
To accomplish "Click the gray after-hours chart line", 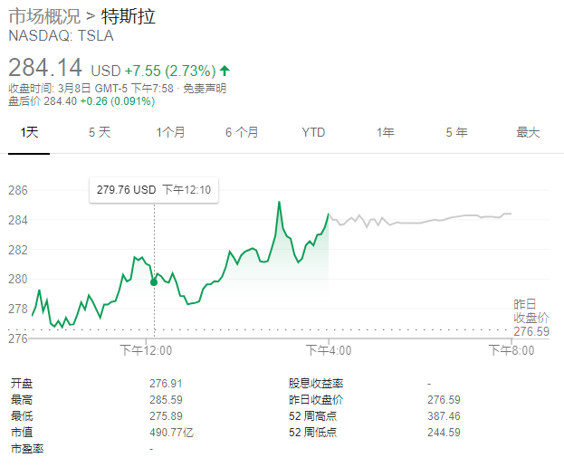I will [425, 218].
